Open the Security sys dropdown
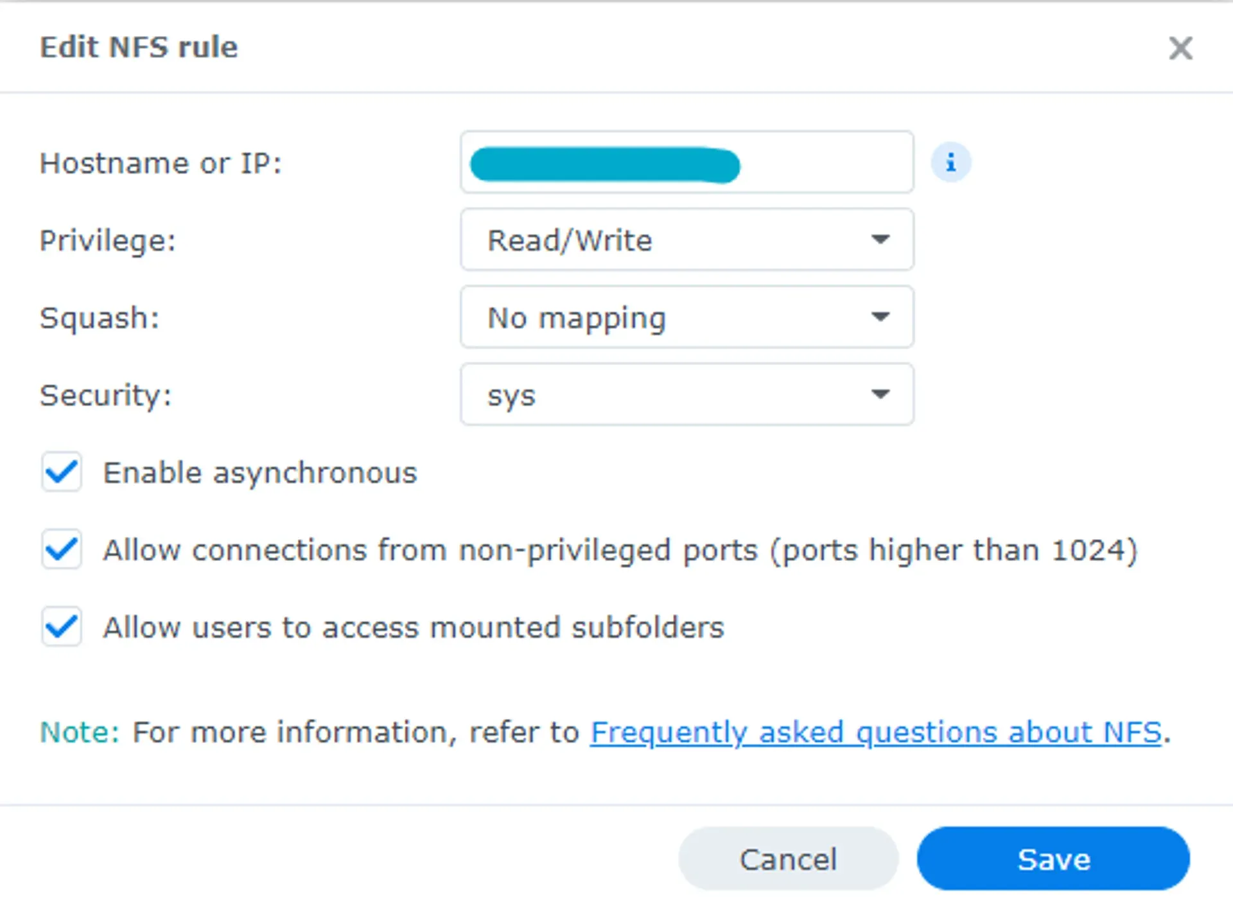The width and height of the screenshot is (1233, 906). [687, 395]
